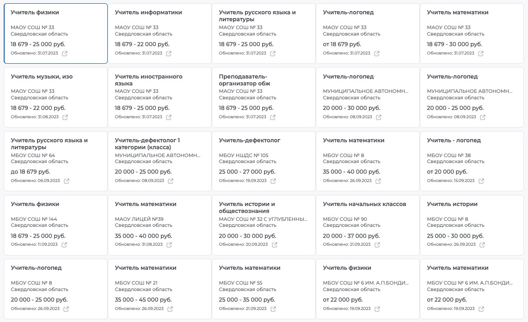Click external link icon on МБОУ СОШ № 144 card
Image resolution: width=528 pixels, height=322 pixels.
(x=64, y=245)
